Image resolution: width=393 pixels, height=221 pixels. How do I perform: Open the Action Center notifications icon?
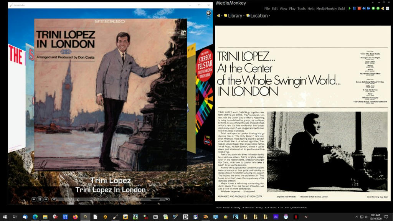coord(386,217)
